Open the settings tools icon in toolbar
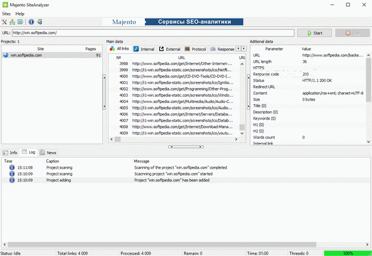Viewport: 372px width, 256px height. pos(4,22)
